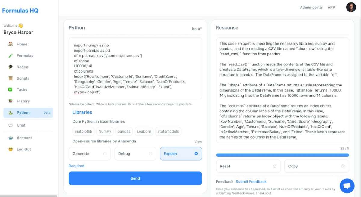361x197 pixels.
Task: Click the Scripts scroll icon
Action: [11, 78]
